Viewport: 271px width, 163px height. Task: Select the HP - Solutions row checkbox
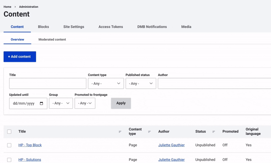9,160
